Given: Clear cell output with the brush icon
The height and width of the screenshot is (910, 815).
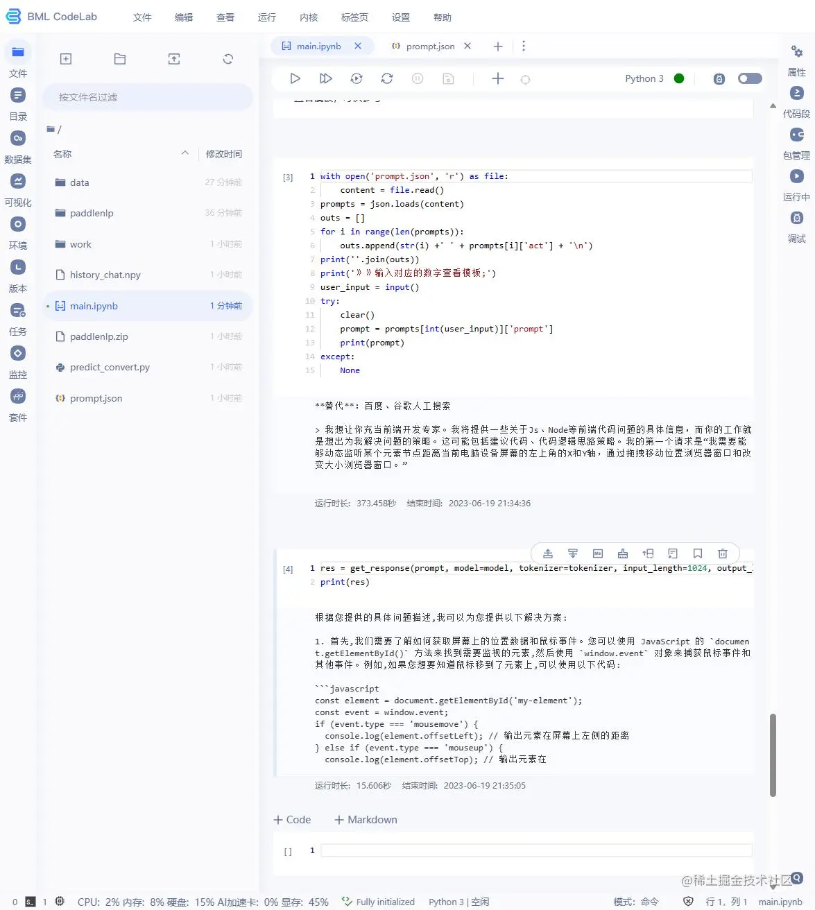Looking at the screenshot, I should (x=623, y=553).
